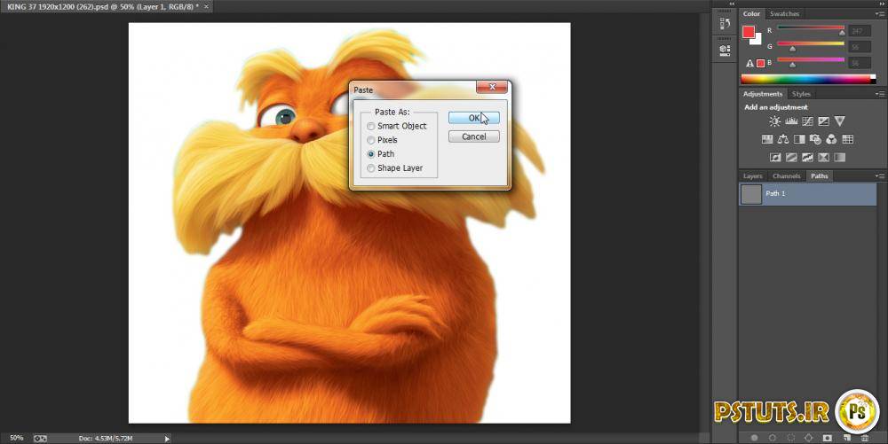Click the gamut replacement color swatch
This screenshot has width=888, height=444.
coord(761,63)
